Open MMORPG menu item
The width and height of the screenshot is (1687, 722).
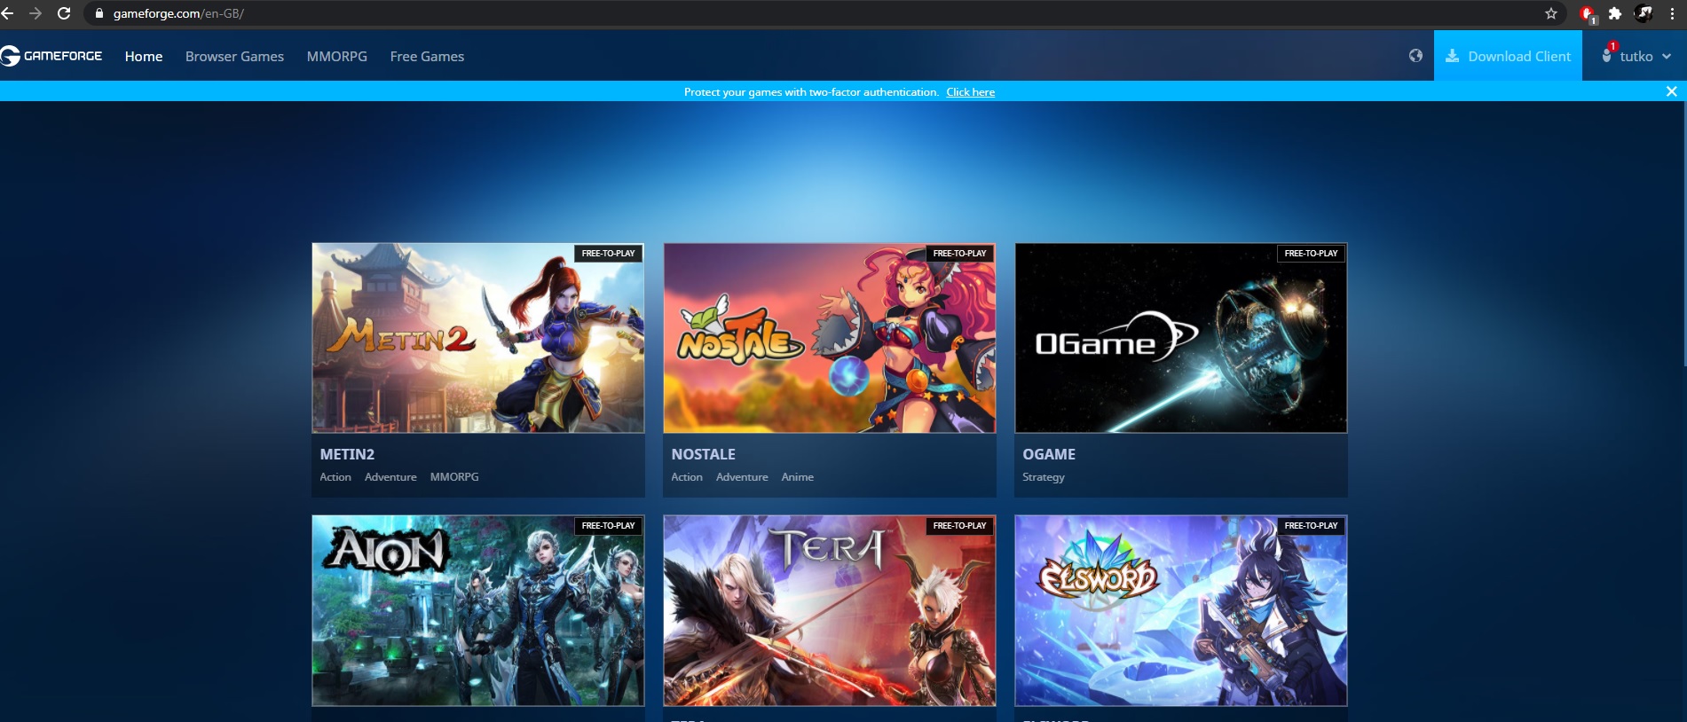[x=337, y=56]
